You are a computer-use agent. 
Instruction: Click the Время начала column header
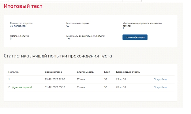[53, 72]
